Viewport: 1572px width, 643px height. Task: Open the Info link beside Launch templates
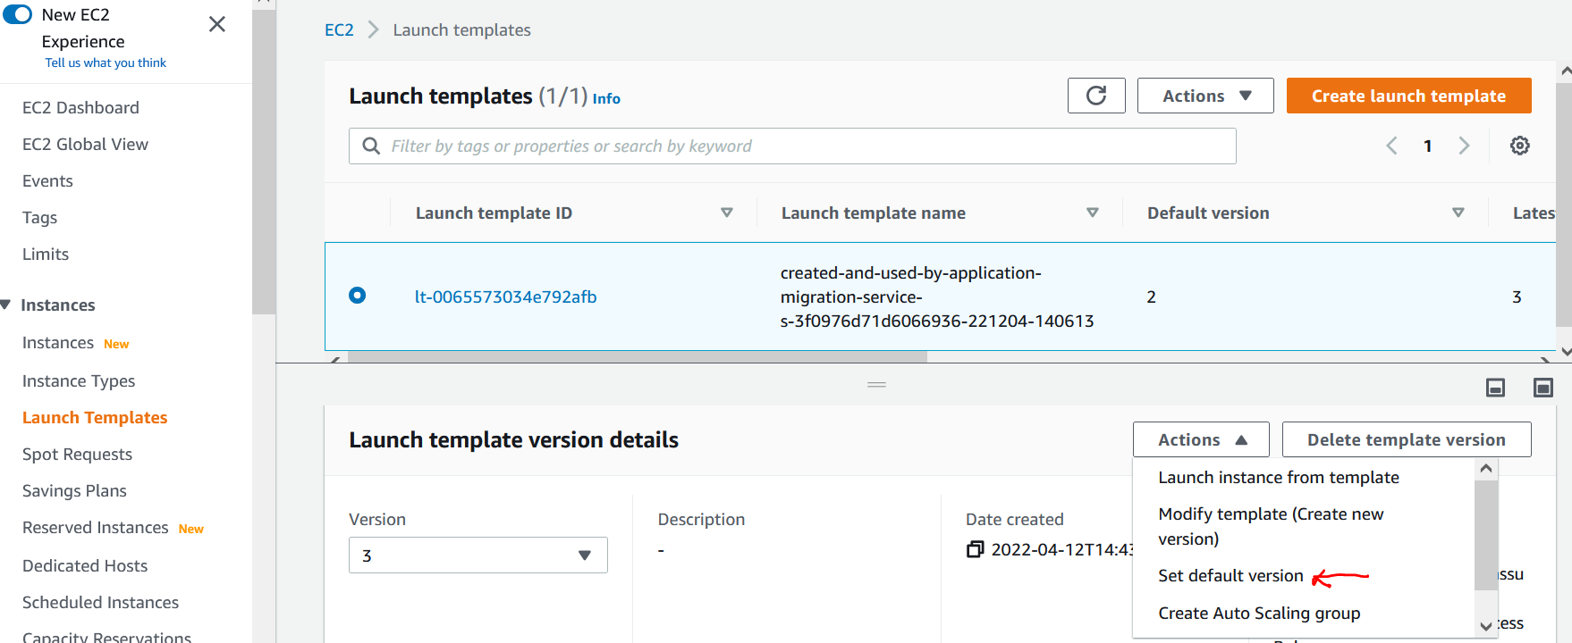coord(606,98)
